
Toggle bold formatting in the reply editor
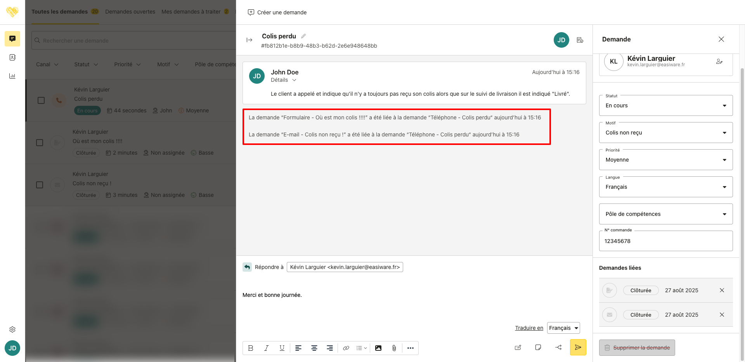tap(251, 348)
